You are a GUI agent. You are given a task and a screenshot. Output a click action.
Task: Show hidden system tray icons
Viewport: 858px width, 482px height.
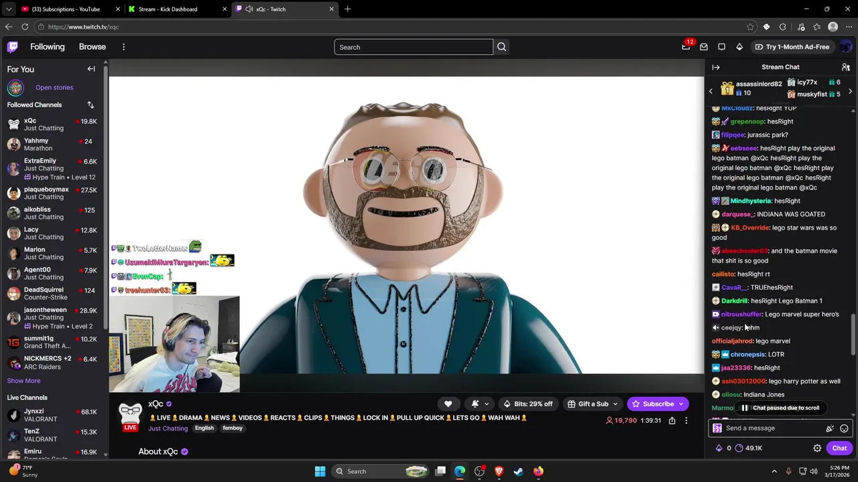774,471
